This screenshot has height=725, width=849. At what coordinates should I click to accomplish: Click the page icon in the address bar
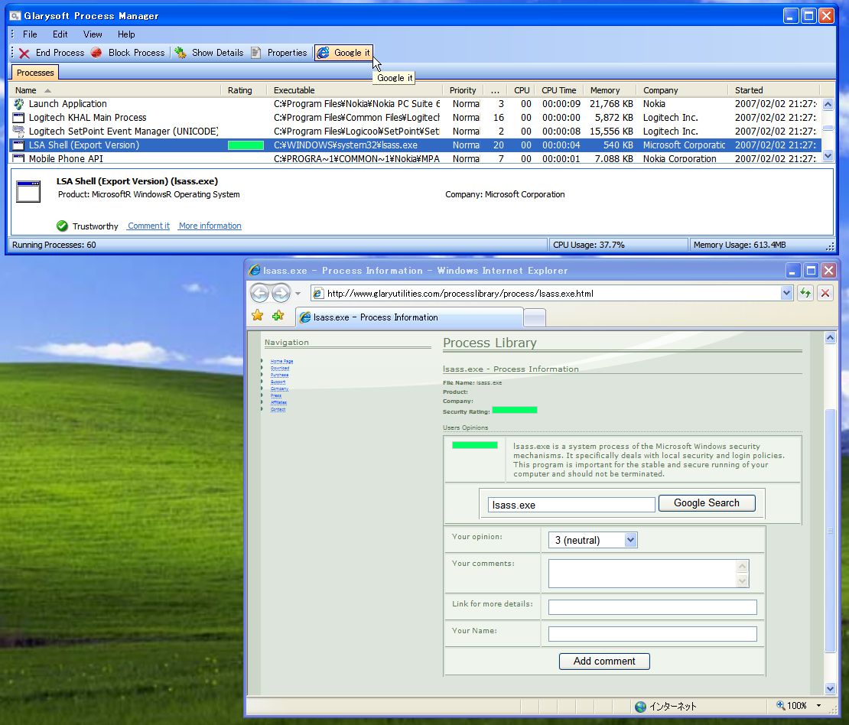pos(319,294)
